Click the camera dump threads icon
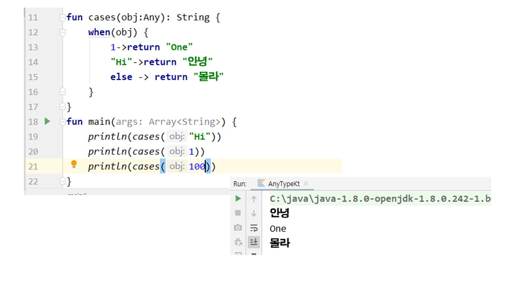The image size is (515, 290). (238, 228)
